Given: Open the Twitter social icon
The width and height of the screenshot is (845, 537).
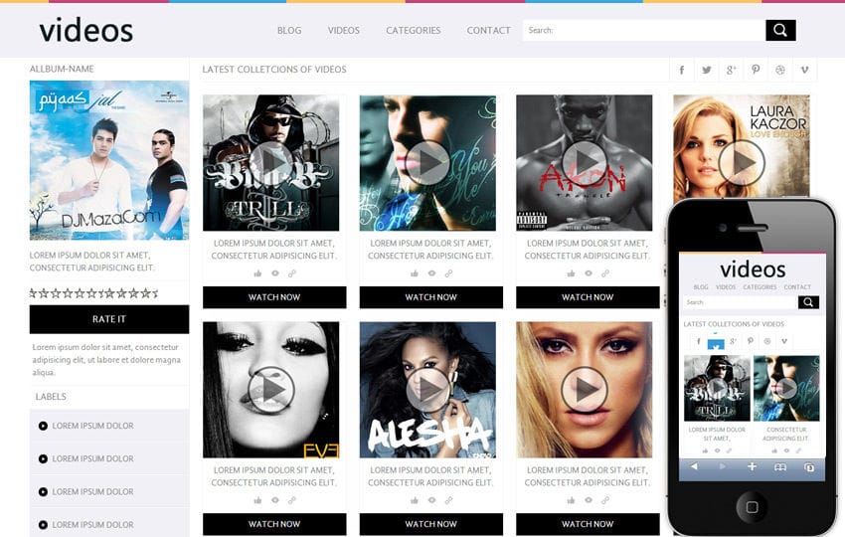Looking at the screenshot, I should [707, 70].
